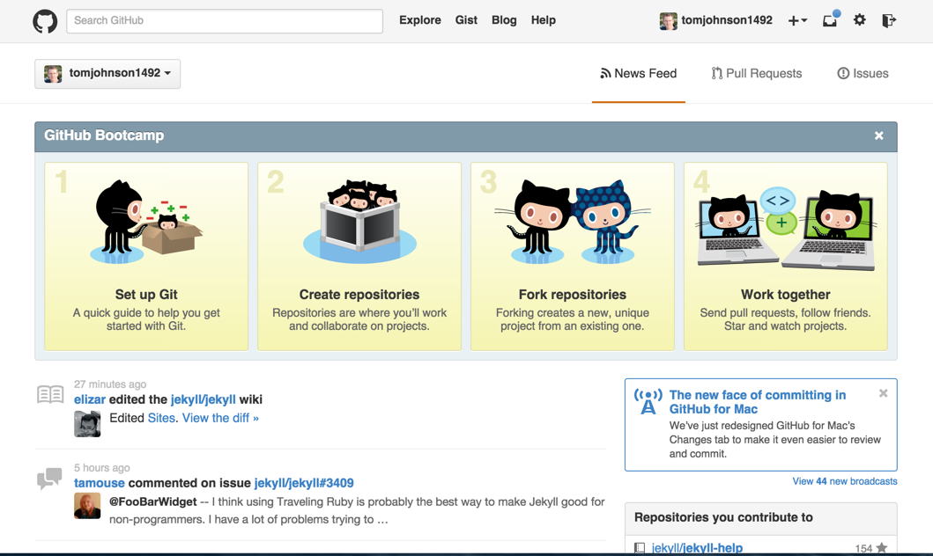Screen dimensions: 933x556
Task: Select the News Feed tab
Action: tap(639, 74)
